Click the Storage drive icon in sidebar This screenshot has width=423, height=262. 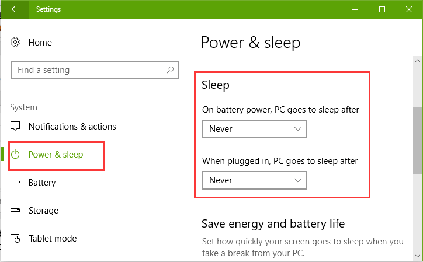(x=16, y=211)
